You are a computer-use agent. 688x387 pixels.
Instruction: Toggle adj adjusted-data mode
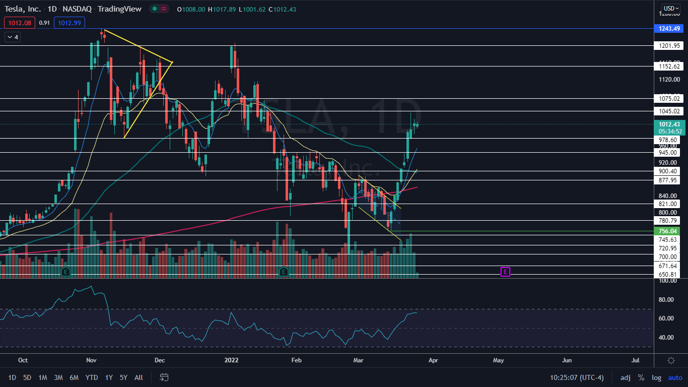(625, 377)
